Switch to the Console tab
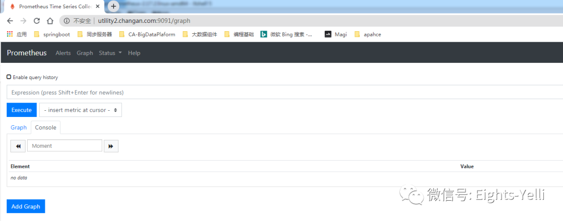563x221 pixels. (45, 127)
